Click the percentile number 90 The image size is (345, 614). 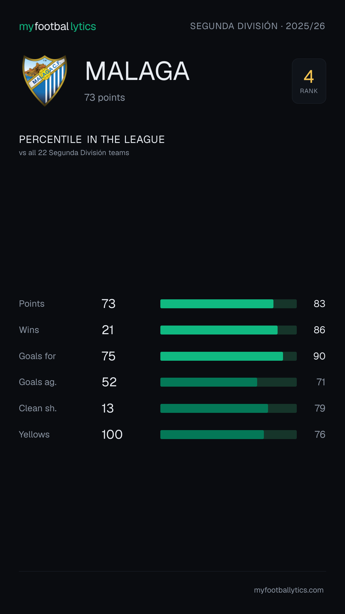319,356
